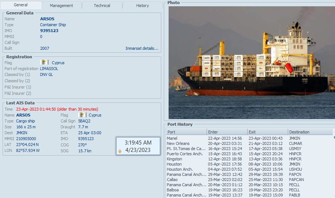Open the History tab
This screenshot has width=335, height=198.
(142, 6)
